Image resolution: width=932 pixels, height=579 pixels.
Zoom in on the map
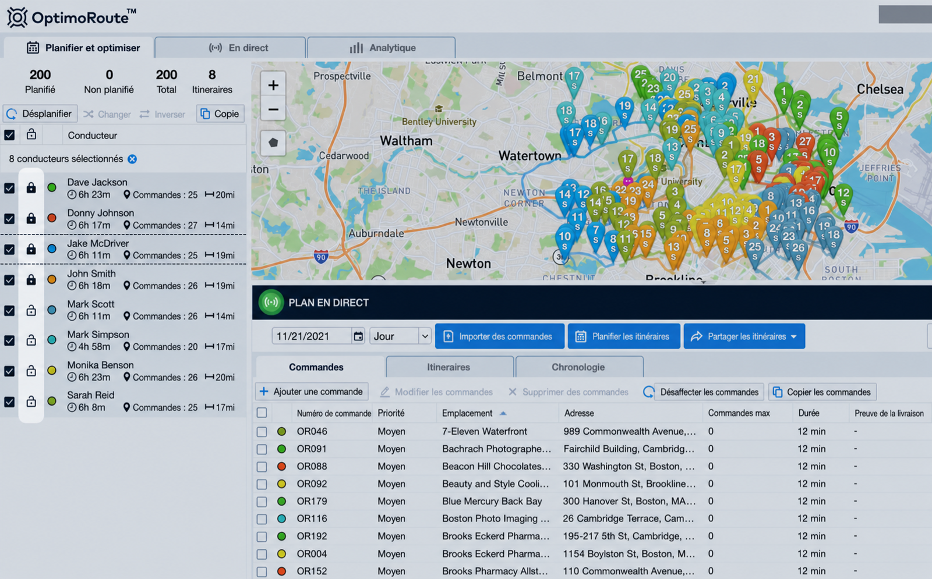coord(273,85)
